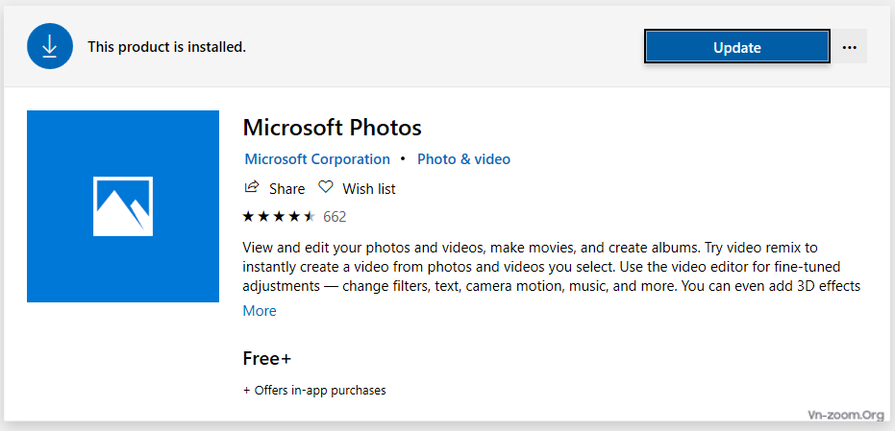This screenshot has width=895, height=431.
Task: Click the Vn-zoom.Org watermark
Action: tap(845, 415)
